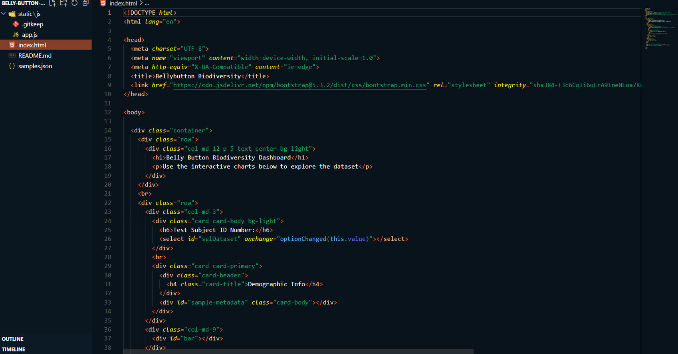Expand the OUTLINE section
This screenshot has height=354, width=678.
[13, 339]
